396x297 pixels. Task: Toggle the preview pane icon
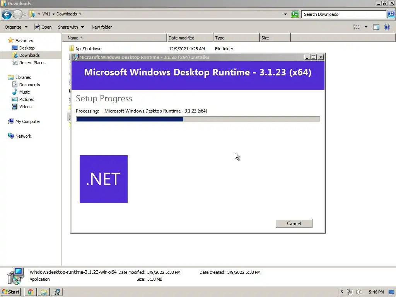pyautogui.click(x=376, y=27)
